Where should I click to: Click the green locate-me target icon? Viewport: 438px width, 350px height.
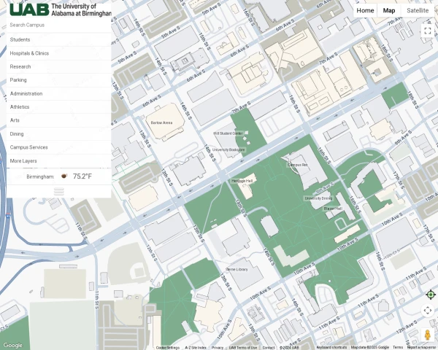click(431, 295)
